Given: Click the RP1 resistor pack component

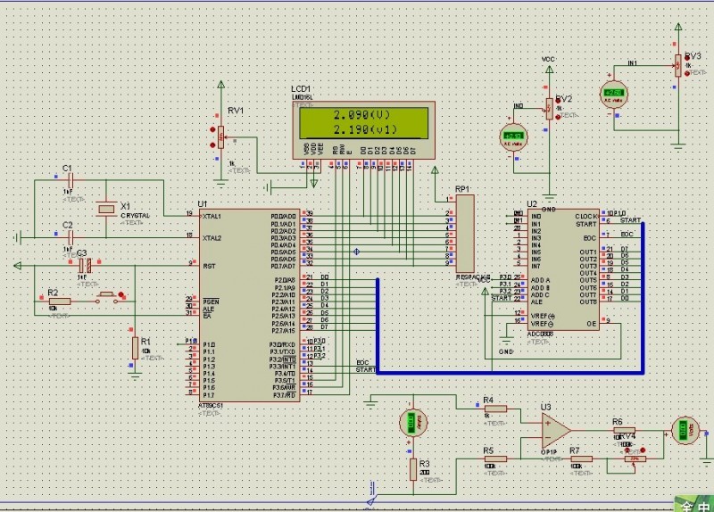Looking at the screenshot, I should click(465, 234).
